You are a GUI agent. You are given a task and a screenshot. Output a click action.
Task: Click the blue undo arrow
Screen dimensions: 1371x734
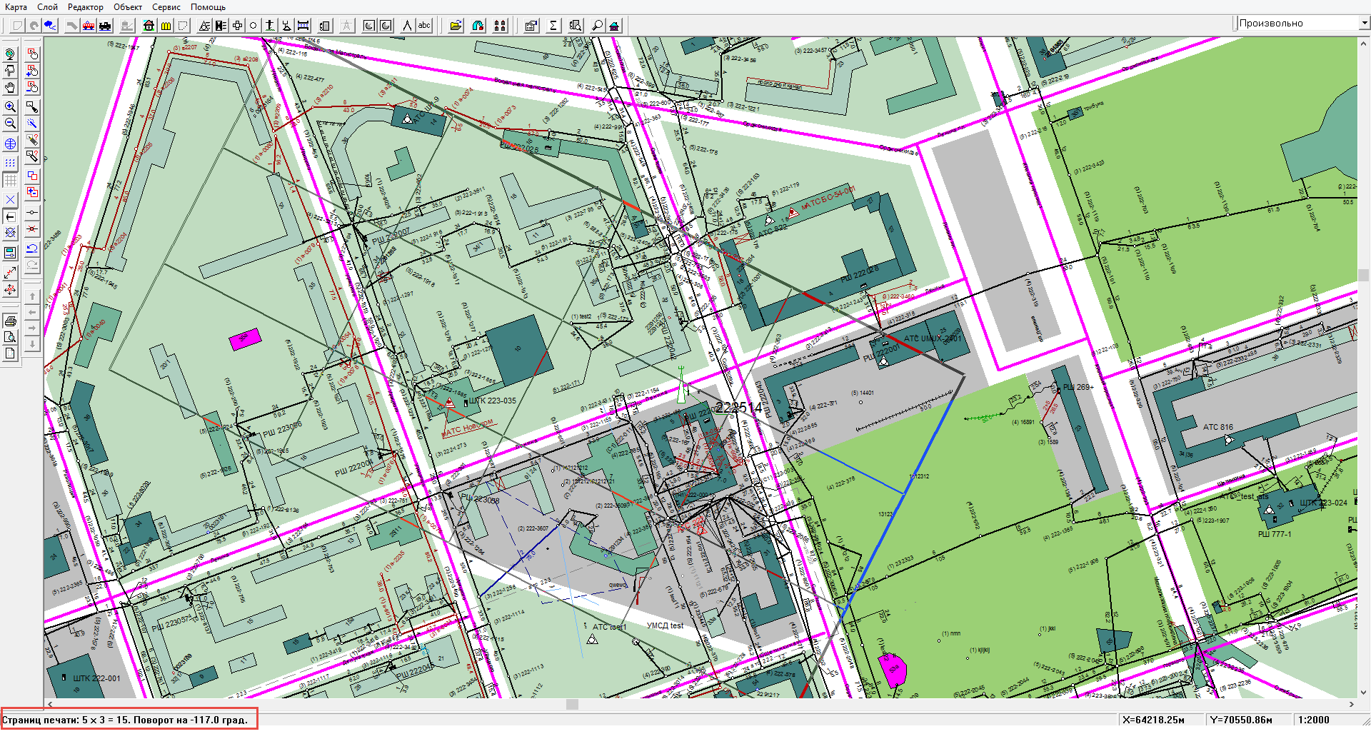click(x=32, y=248)
